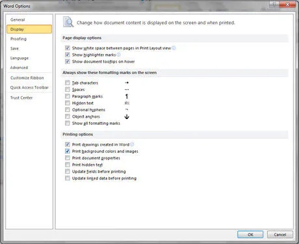Screen dimensions: 299x244
Task: Open the Trust Center category
Action: tap(29, 98)
